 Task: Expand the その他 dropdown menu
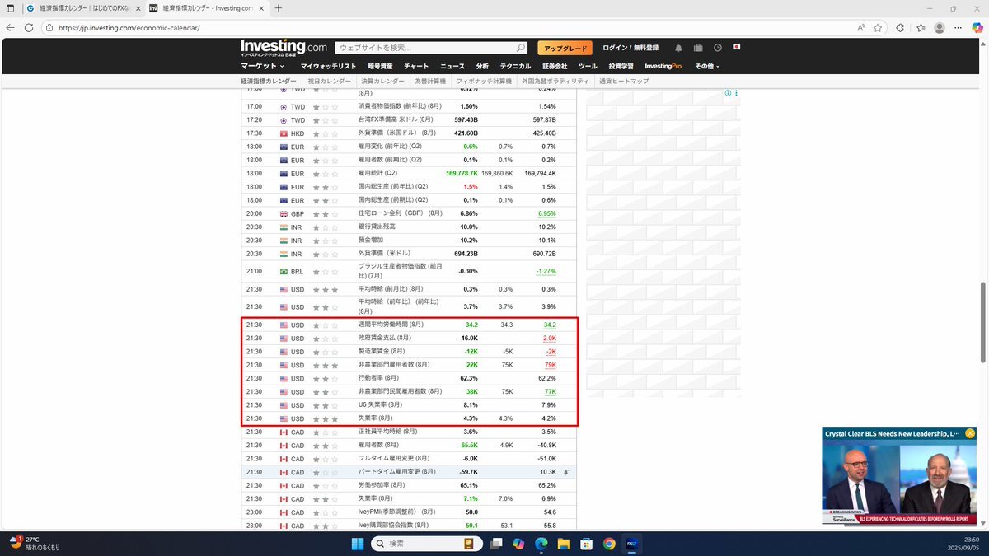707,66
